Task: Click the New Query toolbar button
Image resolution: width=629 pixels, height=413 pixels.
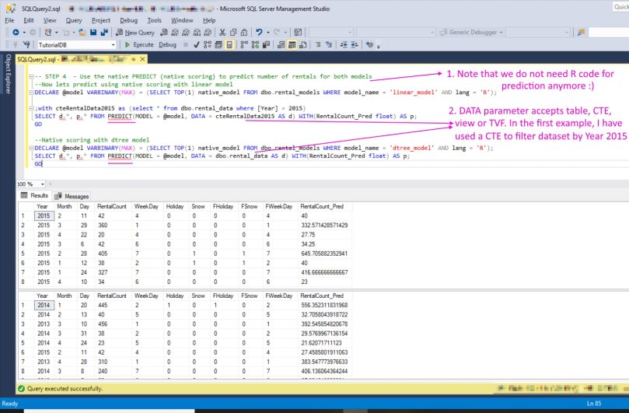Action: [135, 33]
